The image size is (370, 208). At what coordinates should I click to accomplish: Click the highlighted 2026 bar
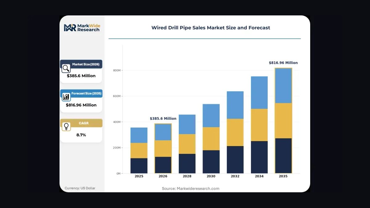(163, 149)
